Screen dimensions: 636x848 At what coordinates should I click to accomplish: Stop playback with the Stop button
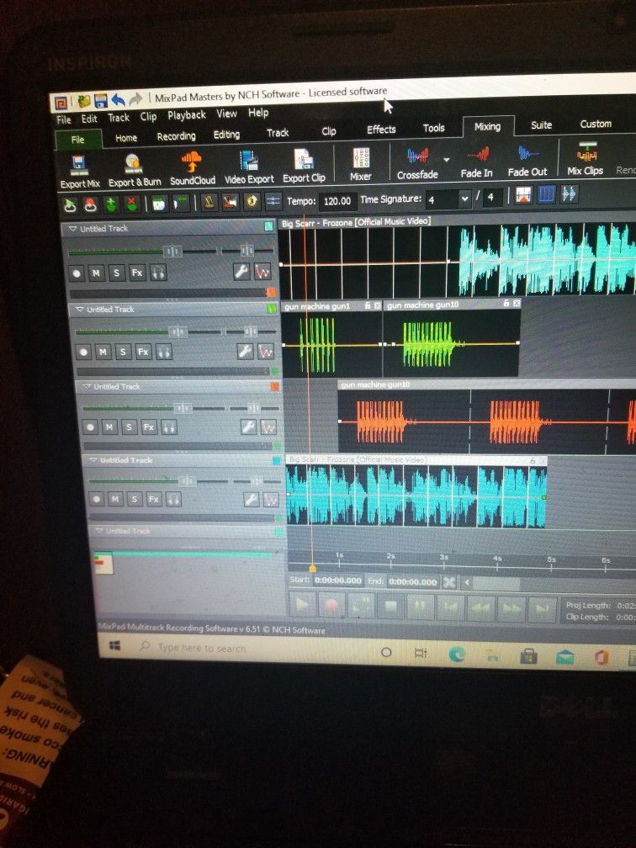(390, 607)
